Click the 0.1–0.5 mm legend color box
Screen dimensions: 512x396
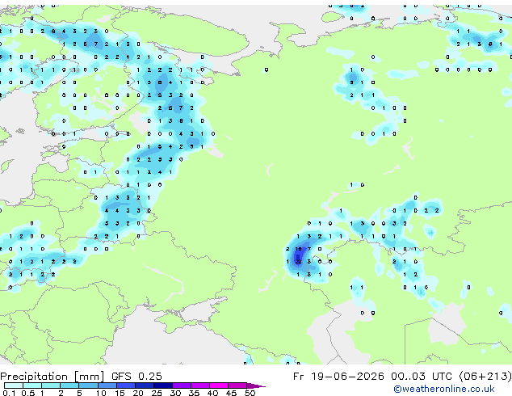coord(14,385)
